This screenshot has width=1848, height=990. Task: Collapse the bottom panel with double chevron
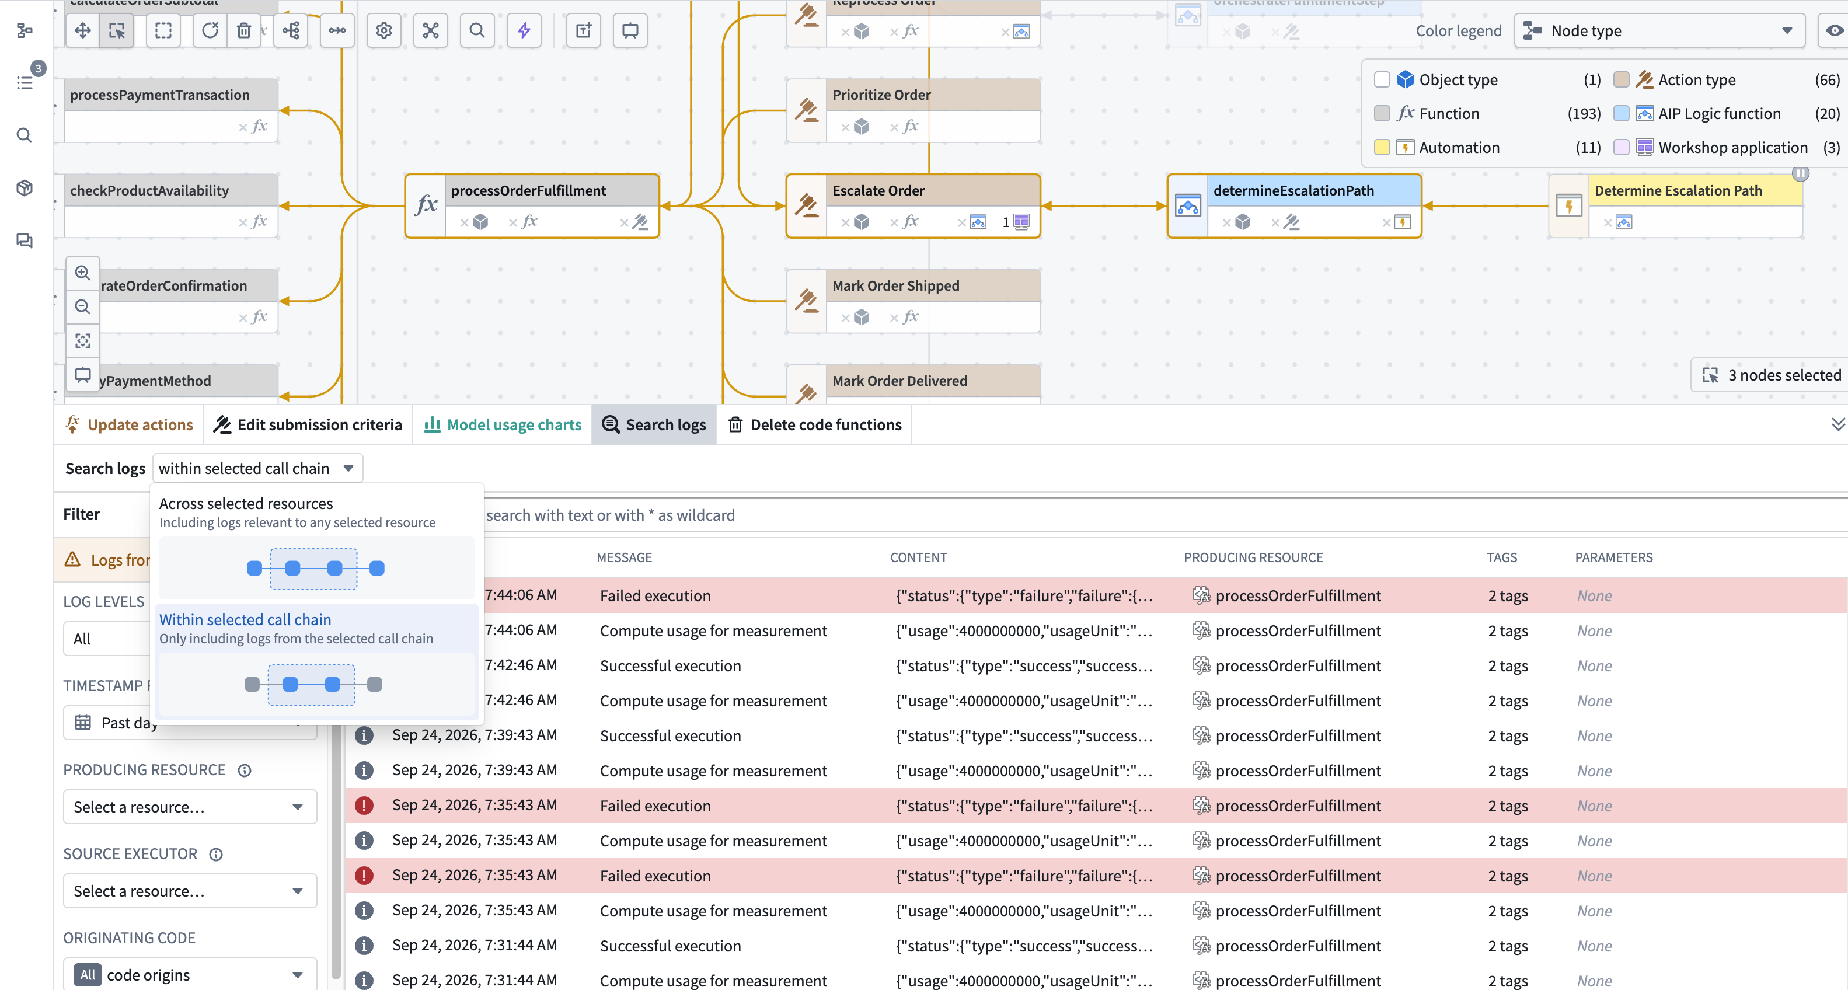(1837, 425)
